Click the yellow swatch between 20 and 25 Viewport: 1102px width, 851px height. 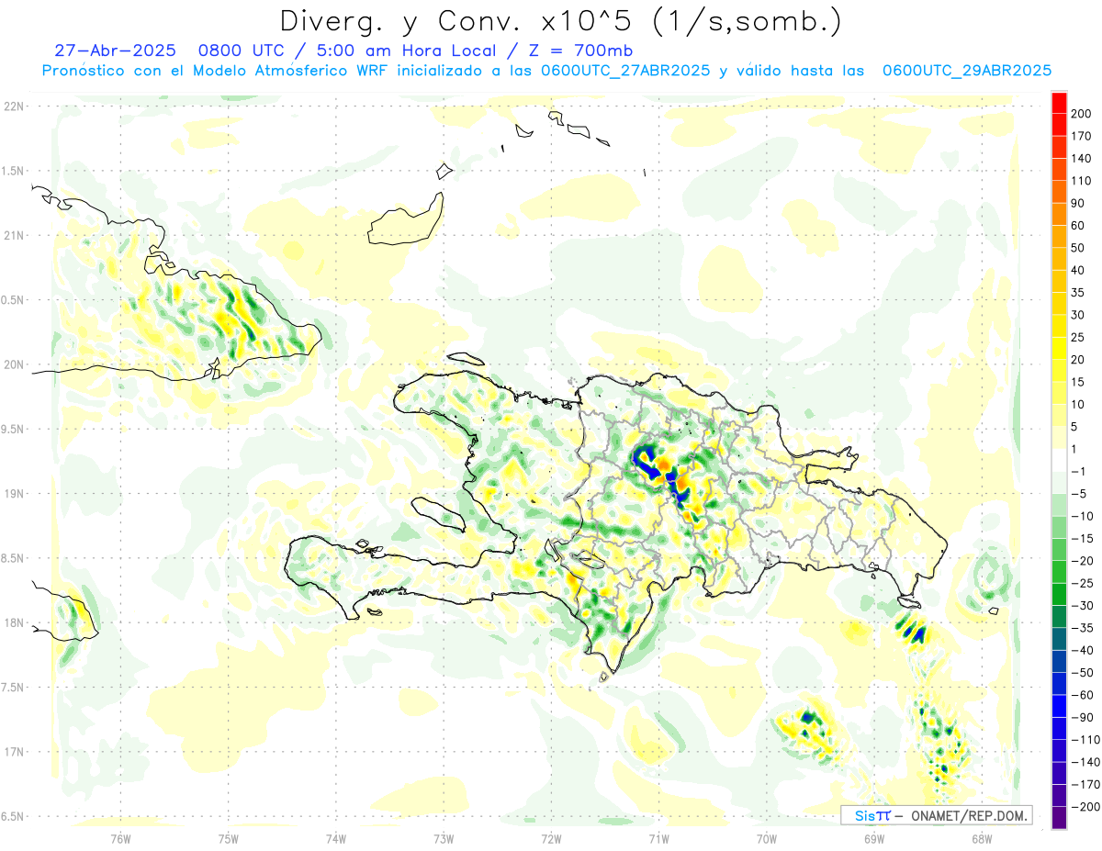(1059, 349)
